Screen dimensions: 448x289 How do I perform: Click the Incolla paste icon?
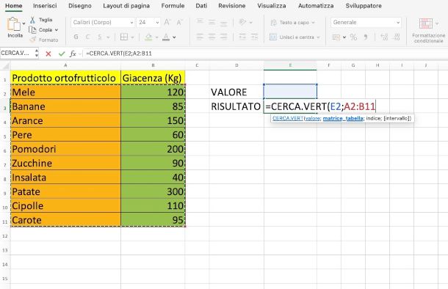14,24
